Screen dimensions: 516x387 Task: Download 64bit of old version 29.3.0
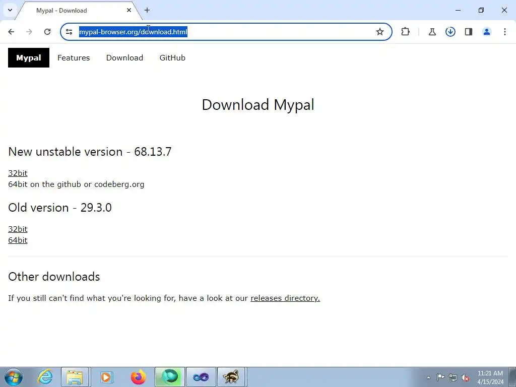(x=18, y=240)
